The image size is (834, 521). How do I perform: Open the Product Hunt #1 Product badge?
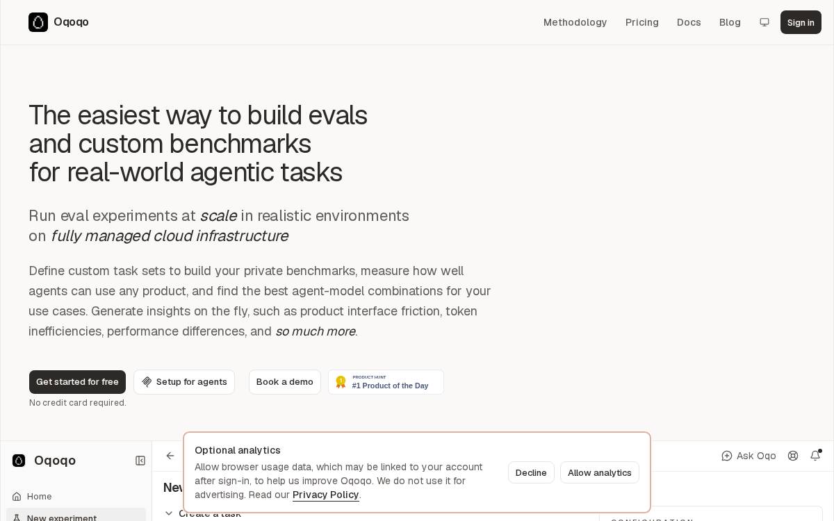tap(386, 382)
